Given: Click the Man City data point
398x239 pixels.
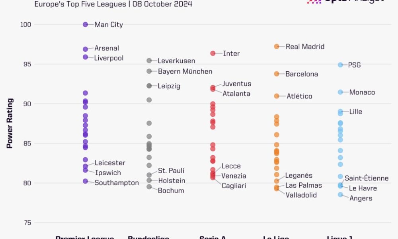Looking at the screenshot, I should tap(85, 25).
